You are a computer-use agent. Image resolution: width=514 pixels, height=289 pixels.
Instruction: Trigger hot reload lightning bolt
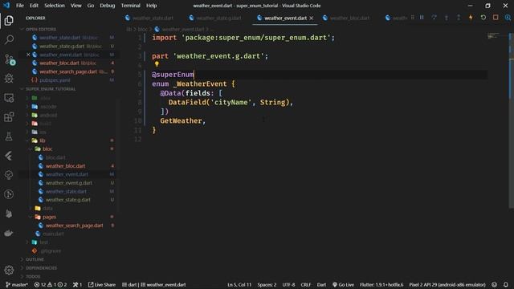471,18
